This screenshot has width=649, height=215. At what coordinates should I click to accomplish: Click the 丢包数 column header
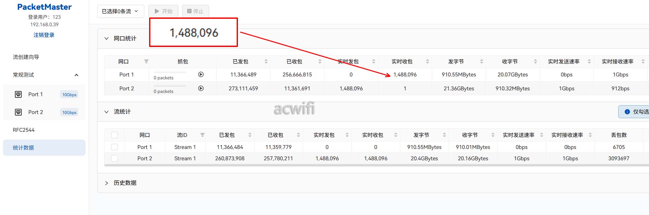pyautogui.click(x=619, y=135)
